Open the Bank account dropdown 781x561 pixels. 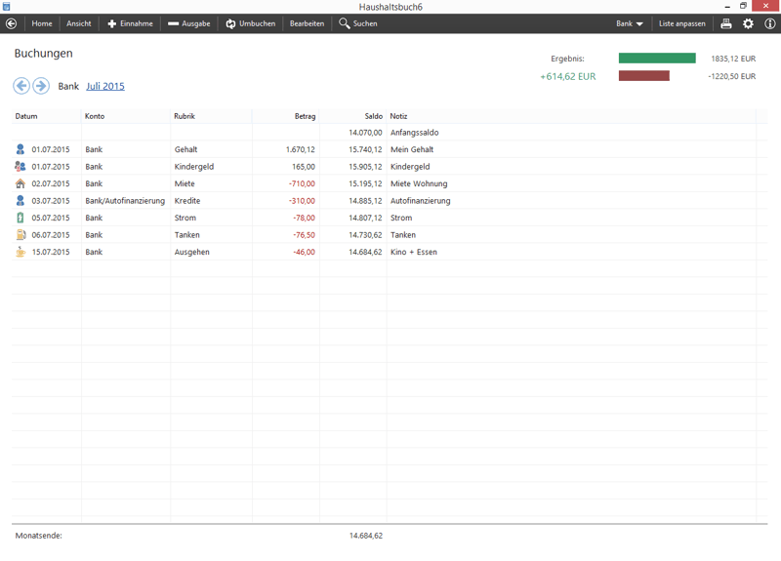pos(630,23)
